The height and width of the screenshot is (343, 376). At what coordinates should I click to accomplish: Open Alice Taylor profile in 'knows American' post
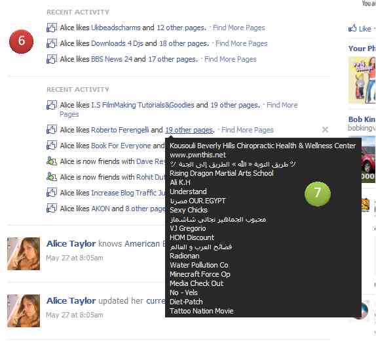pos(71,243)
